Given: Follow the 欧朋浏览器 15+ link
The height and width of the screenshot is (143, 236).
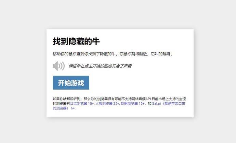Looking at the screenshot, I should click(133, 104).
